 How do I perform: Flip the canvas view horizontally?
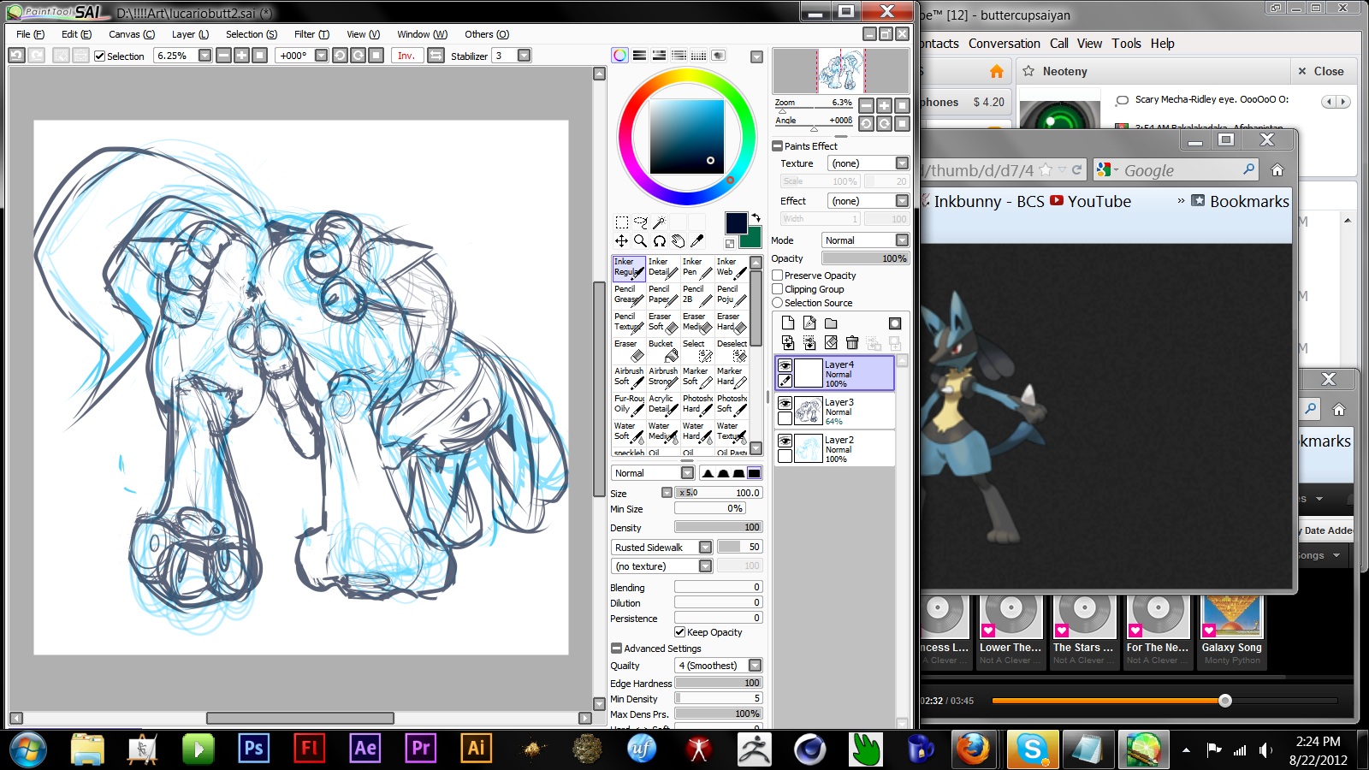436,56
